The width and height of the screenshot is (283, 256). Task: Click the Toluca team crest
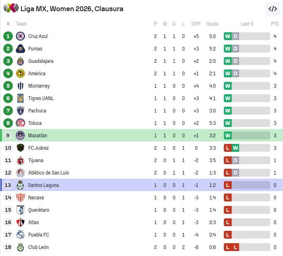click(20, 123)
